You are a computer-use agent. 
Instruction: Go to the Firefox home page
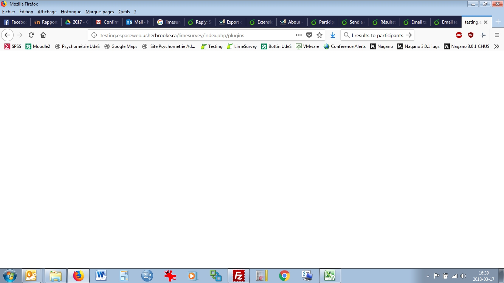point(43,35)
